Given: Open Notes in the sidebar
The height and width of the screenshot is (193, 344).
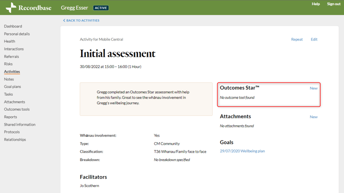Looking at the screenshot, I should pyautogui.click(x=9, y=79).
